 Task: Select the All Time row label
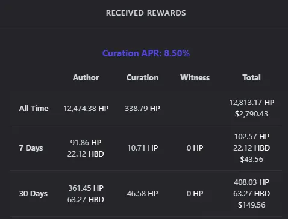coord(34,108)
